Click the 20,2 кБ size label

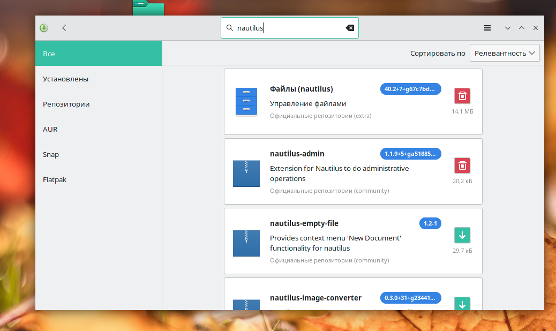462,180
